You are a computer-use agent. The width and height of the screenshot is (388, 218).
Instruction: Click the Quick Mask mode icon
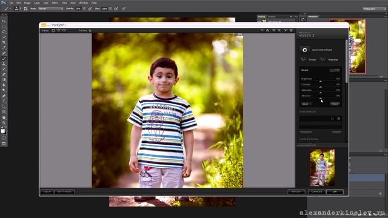4,138
